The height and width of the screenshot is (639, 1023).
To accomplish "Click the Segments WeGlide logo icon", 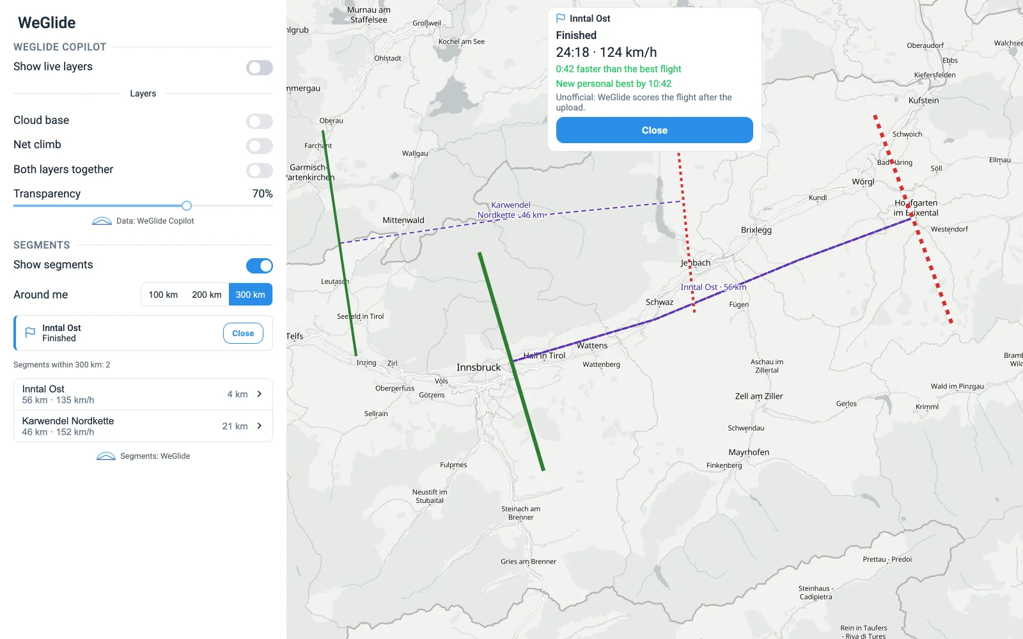I will click(x=106, y=456).
